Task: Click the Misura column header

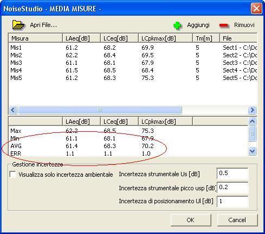Action: click(x=36, y=38)
